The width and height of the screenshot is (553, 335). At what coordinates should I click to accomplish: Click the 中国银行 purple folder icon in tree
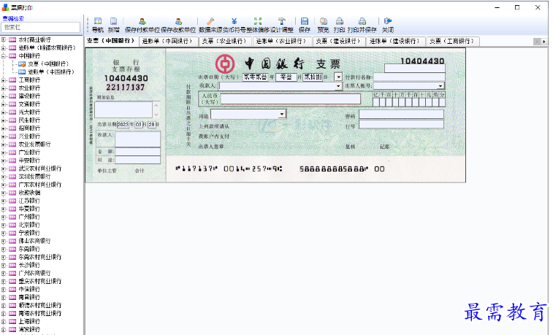tap(12, 55)
